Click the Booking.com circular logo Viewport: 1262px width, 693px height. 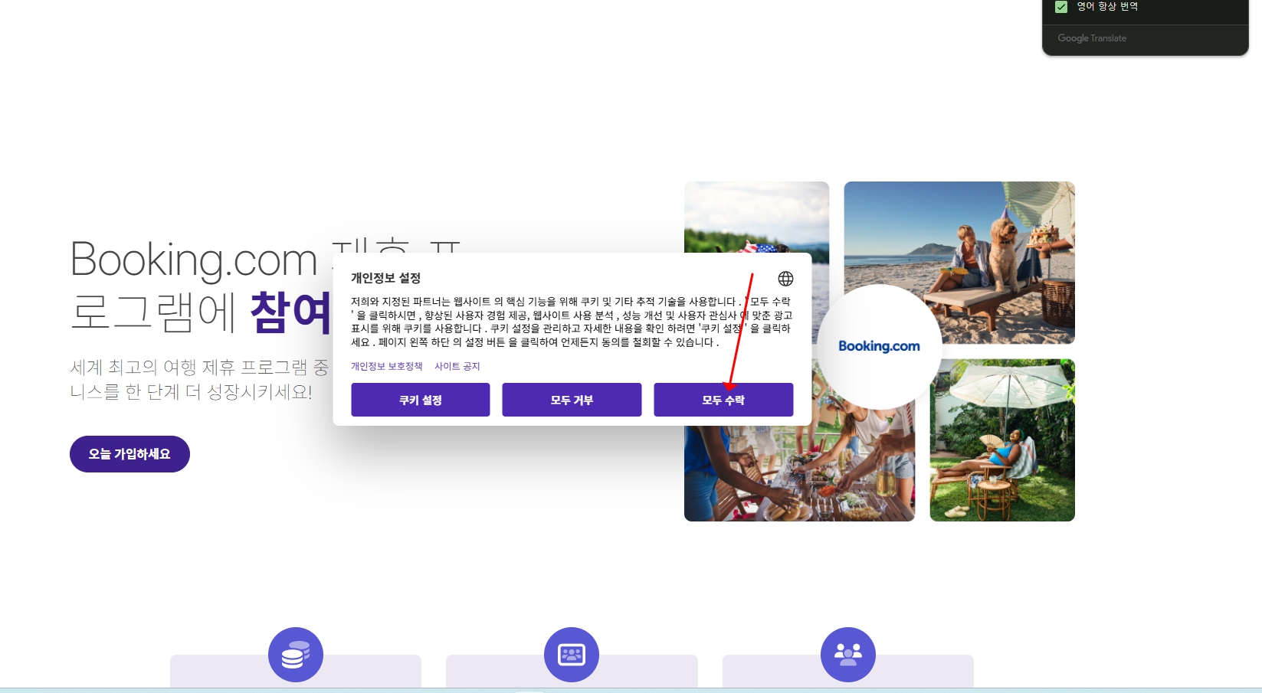[x=879, y=346]
